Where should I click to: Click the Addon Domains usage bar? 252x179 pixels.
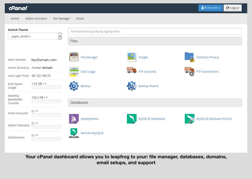[46, 127]
